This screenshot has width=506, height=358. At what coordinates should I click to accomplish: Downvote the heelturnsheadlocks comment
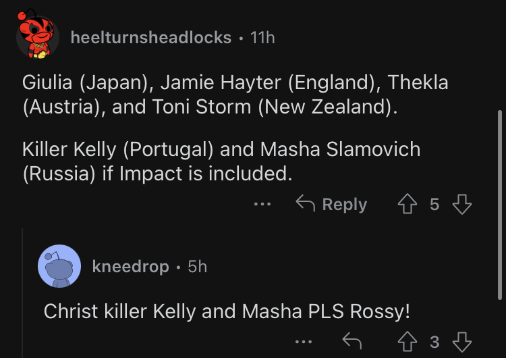click(461, 203)
